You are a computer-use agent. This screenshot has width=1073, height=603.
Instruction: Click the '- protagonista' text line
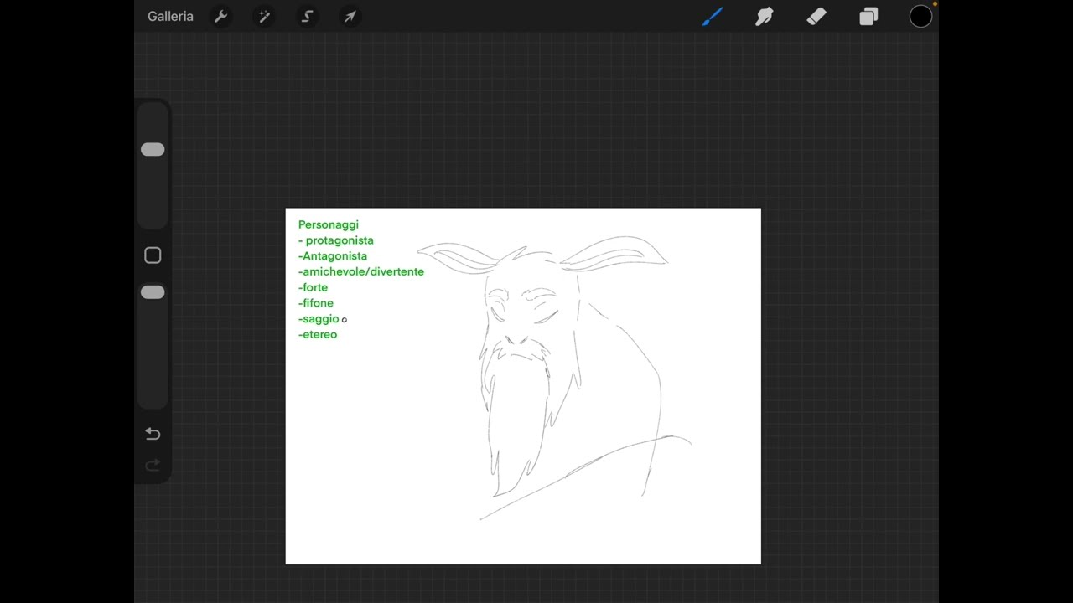pyautogui.click(x=336, y=240)
